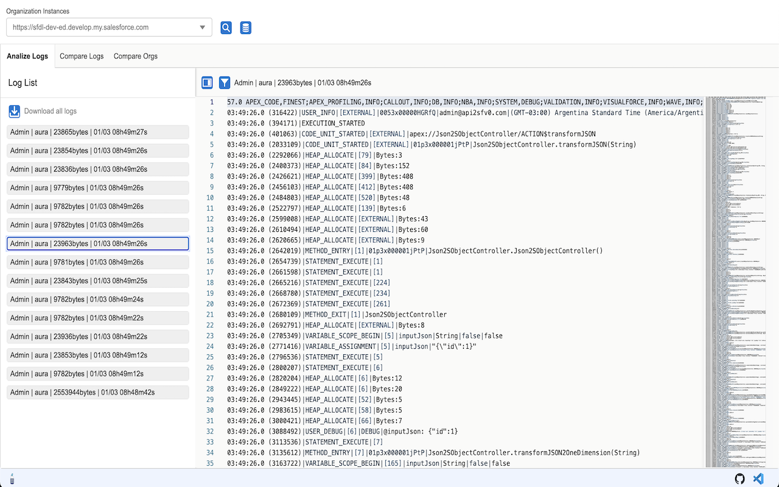
Task: Open log 9781bytes 01/03 08h49m26s
Action: coord(97,262)
